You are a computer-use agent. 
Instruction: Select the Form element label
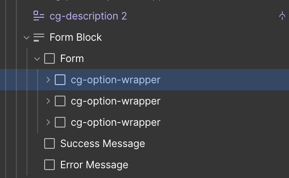tap(72, 58)
